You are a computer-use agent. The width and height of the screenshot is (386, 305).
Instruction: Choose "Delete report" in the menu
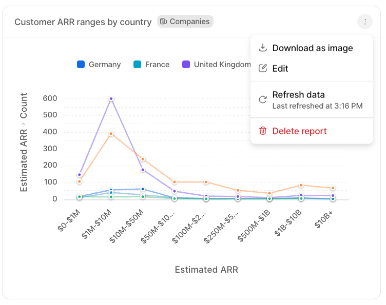[x=299, y=131]
